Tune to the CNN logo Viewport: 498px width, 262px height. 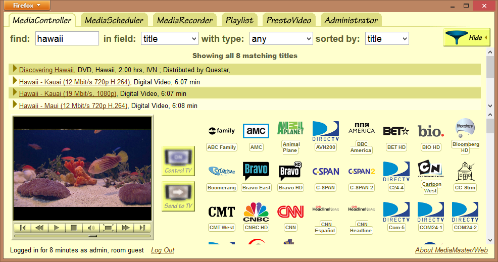(x=290, y=212)
